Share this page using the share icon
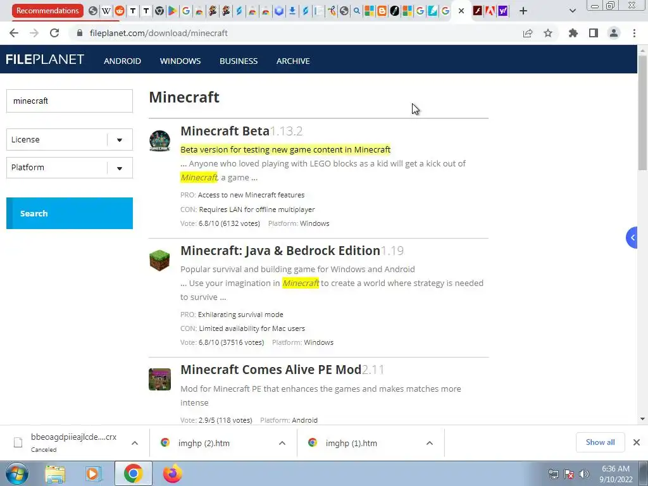The width and height of the screenshot is (648, 486). pyautogui.click(x=528, y=33)
